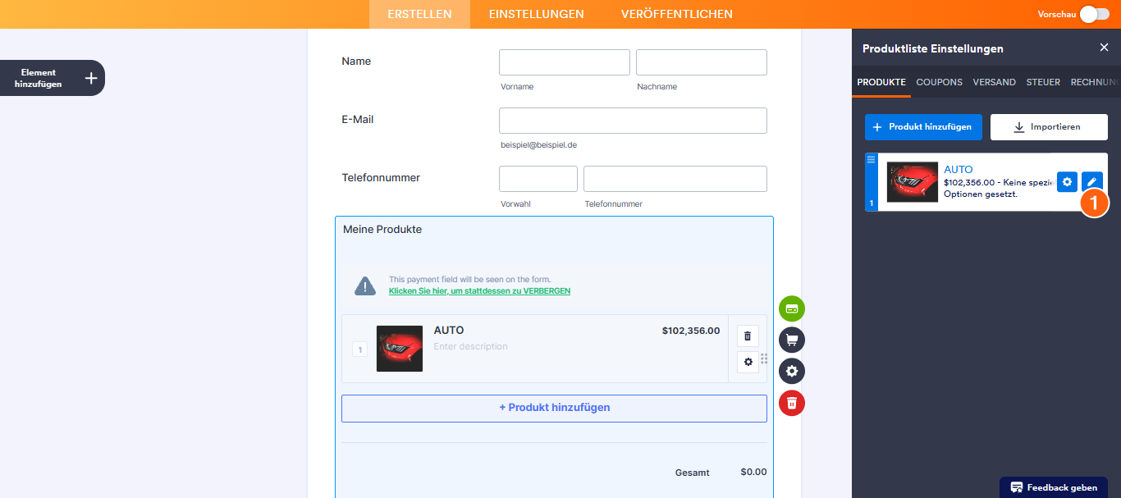1121x498 pixels.
Task: Click the AUTO product name link in the panel
Action: tap(959, 170)
